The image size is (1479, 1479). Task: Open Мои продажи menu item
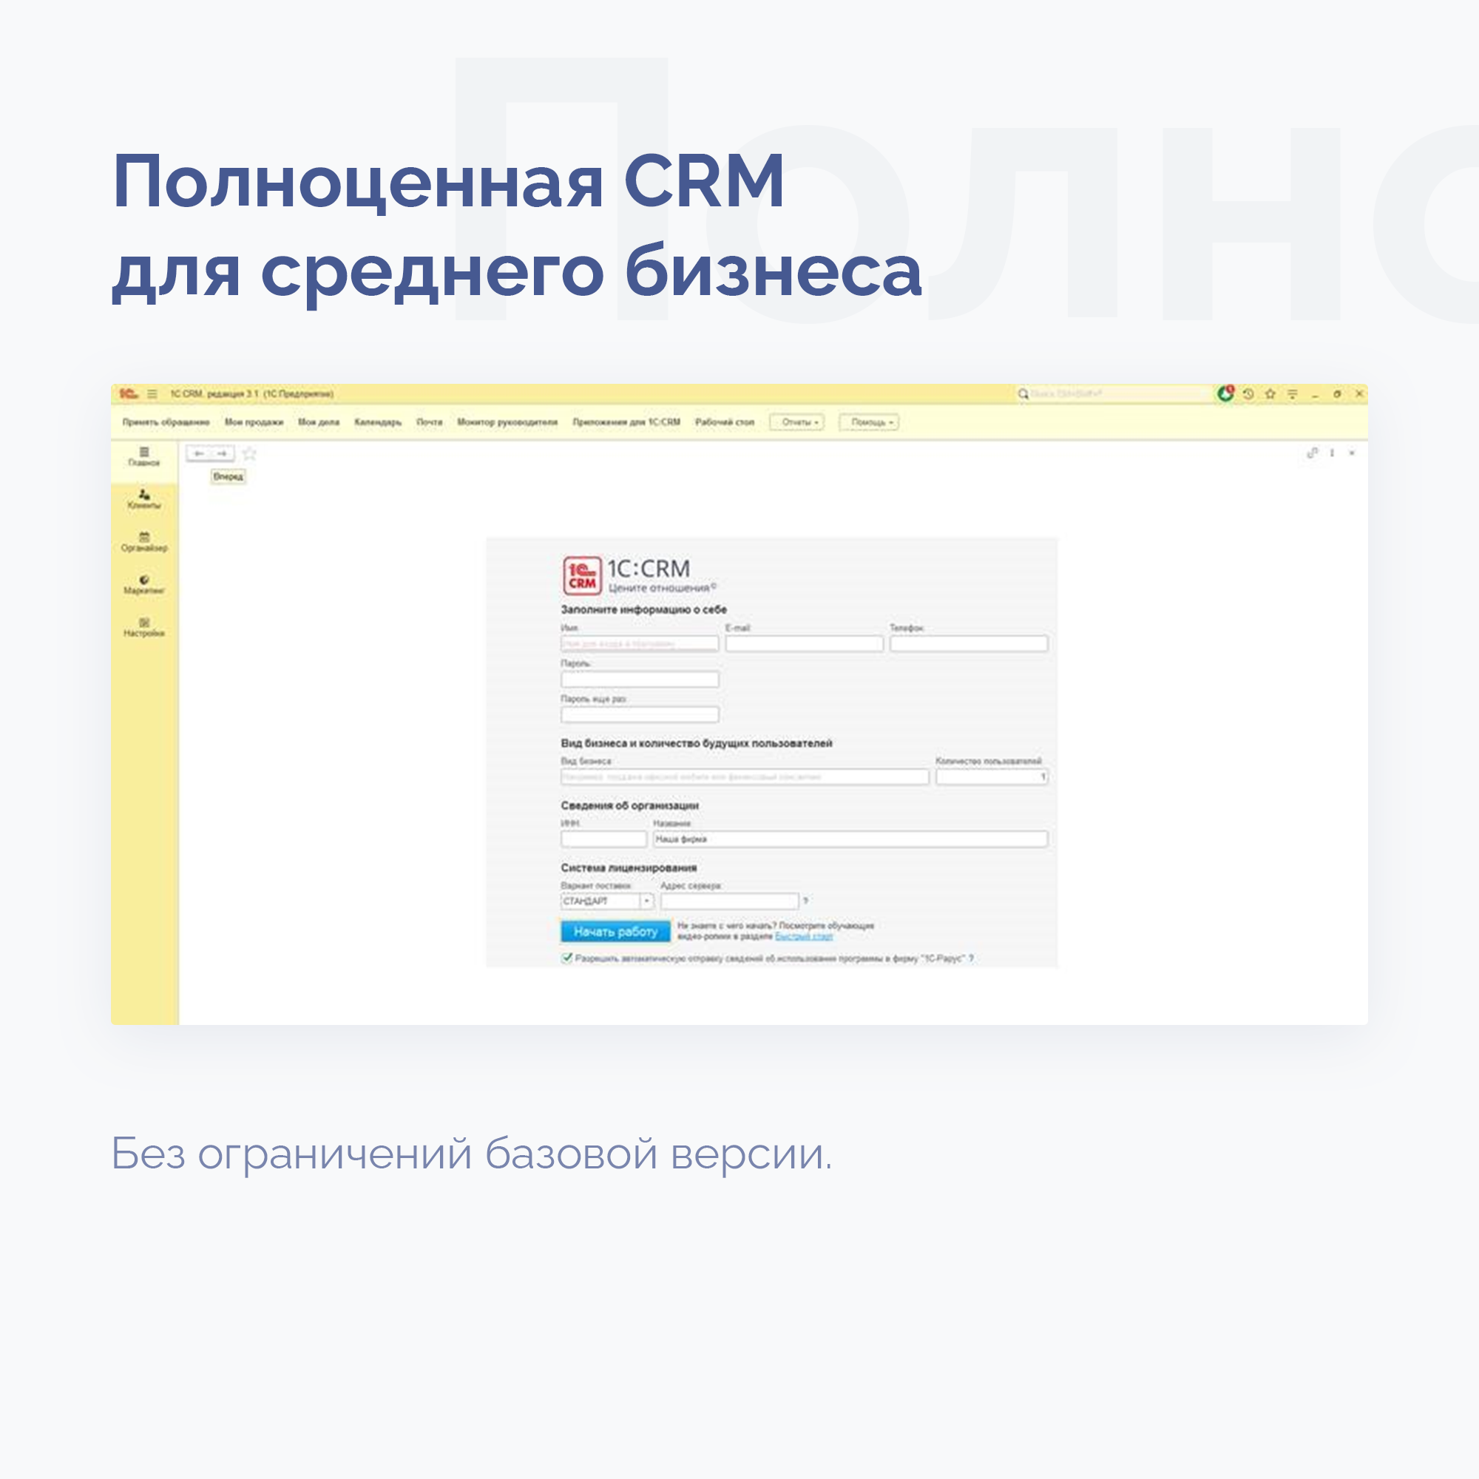click(x=254, y=422)
